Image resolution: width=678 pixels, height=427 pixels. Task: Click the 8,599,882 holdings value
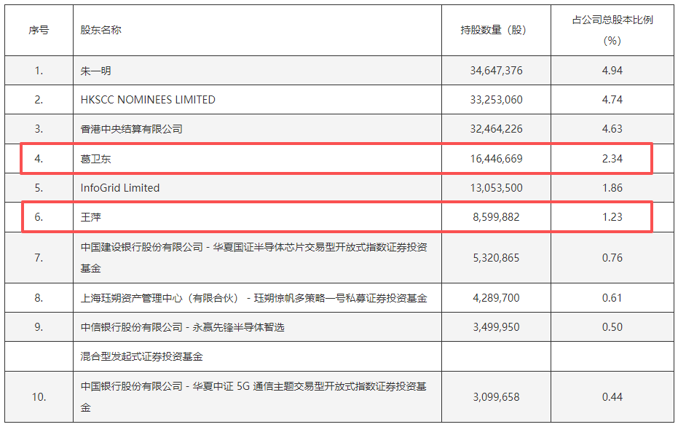(496, 216)
